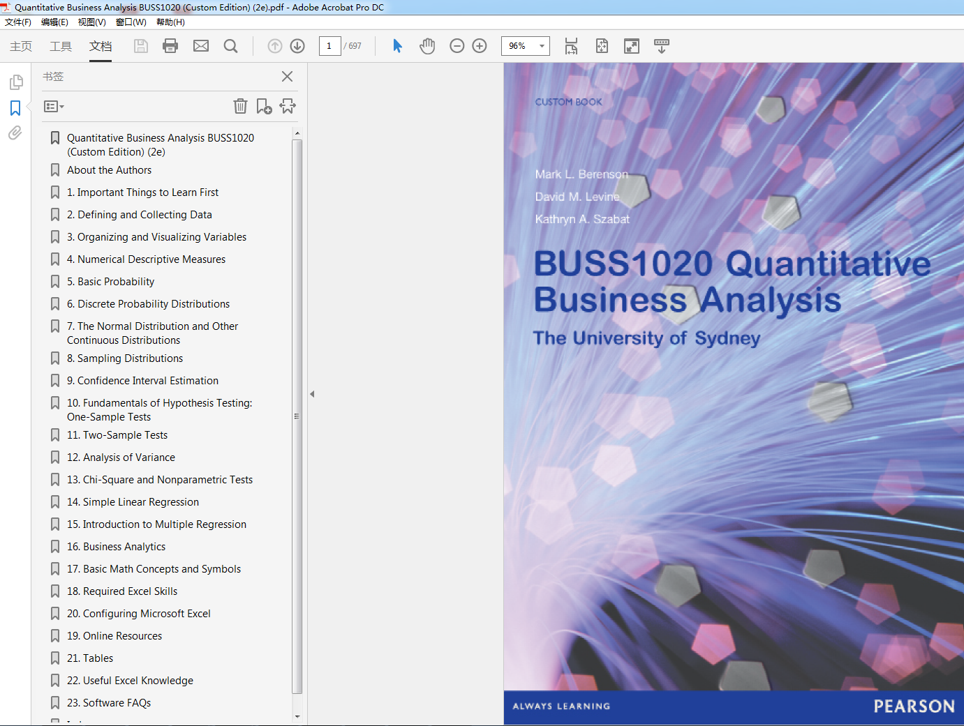Open the 帮助(H) menu
Image resolution: width=964 pixels, height=726 pixels.
170,22
